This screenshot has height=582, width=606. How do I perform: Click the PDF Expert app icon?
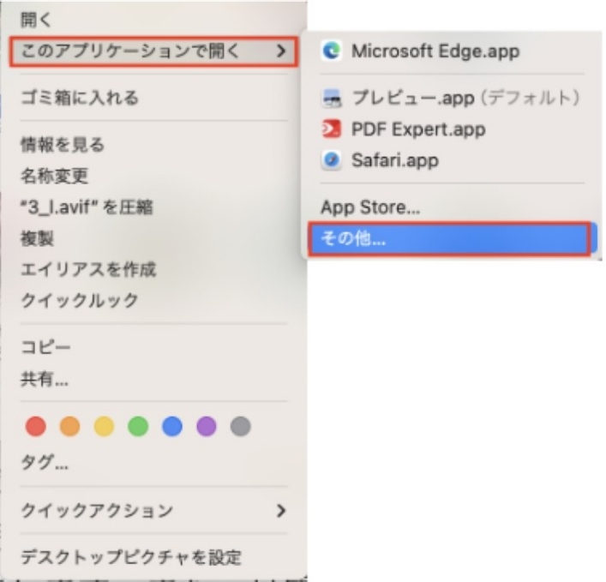331,129
